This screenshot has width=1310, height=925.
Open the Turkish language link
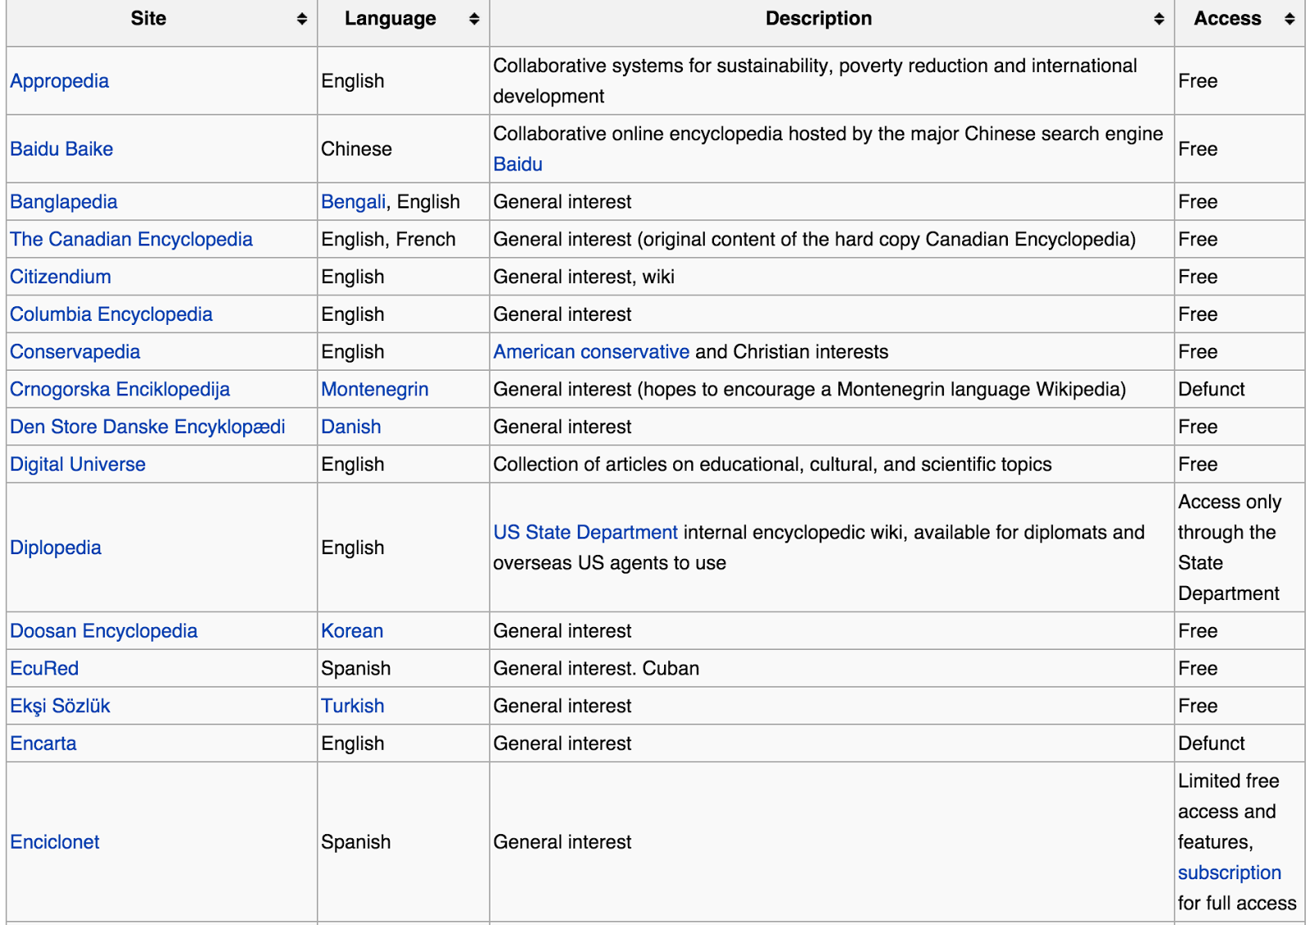click(352, 706)
